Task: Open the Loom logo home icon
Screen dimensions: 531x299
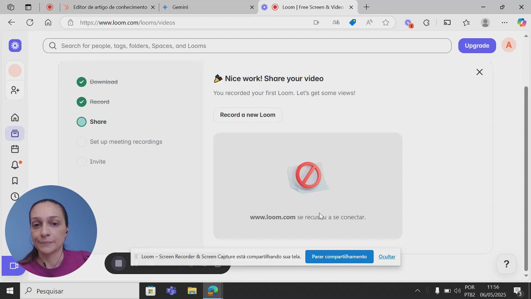Action: tap(15, 46)
